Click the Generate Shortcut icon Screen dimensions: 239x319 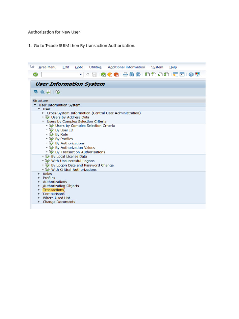pos(182,74)
